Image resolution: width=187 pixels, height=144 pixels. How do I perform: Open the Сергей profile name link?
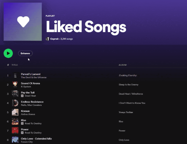[54, 39]
